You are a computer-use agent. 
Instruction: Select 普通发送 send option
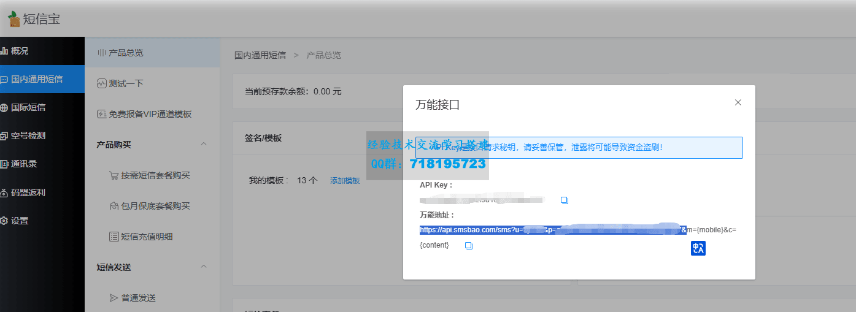pos(137,298)
